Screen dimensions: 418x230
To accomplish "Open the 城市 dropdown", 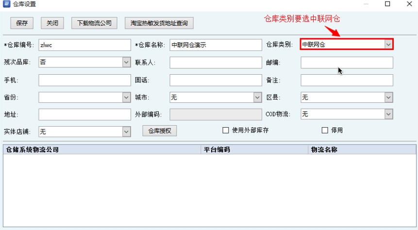I will tap(257, 98).
